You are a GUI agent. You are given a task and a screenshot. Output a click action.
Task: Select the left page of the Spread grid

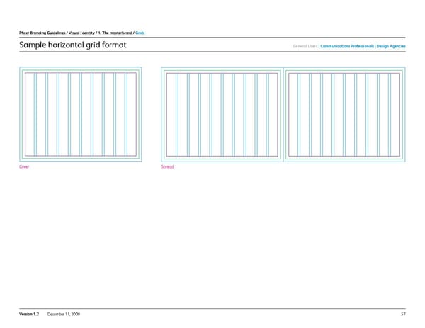tap(222, 114)
